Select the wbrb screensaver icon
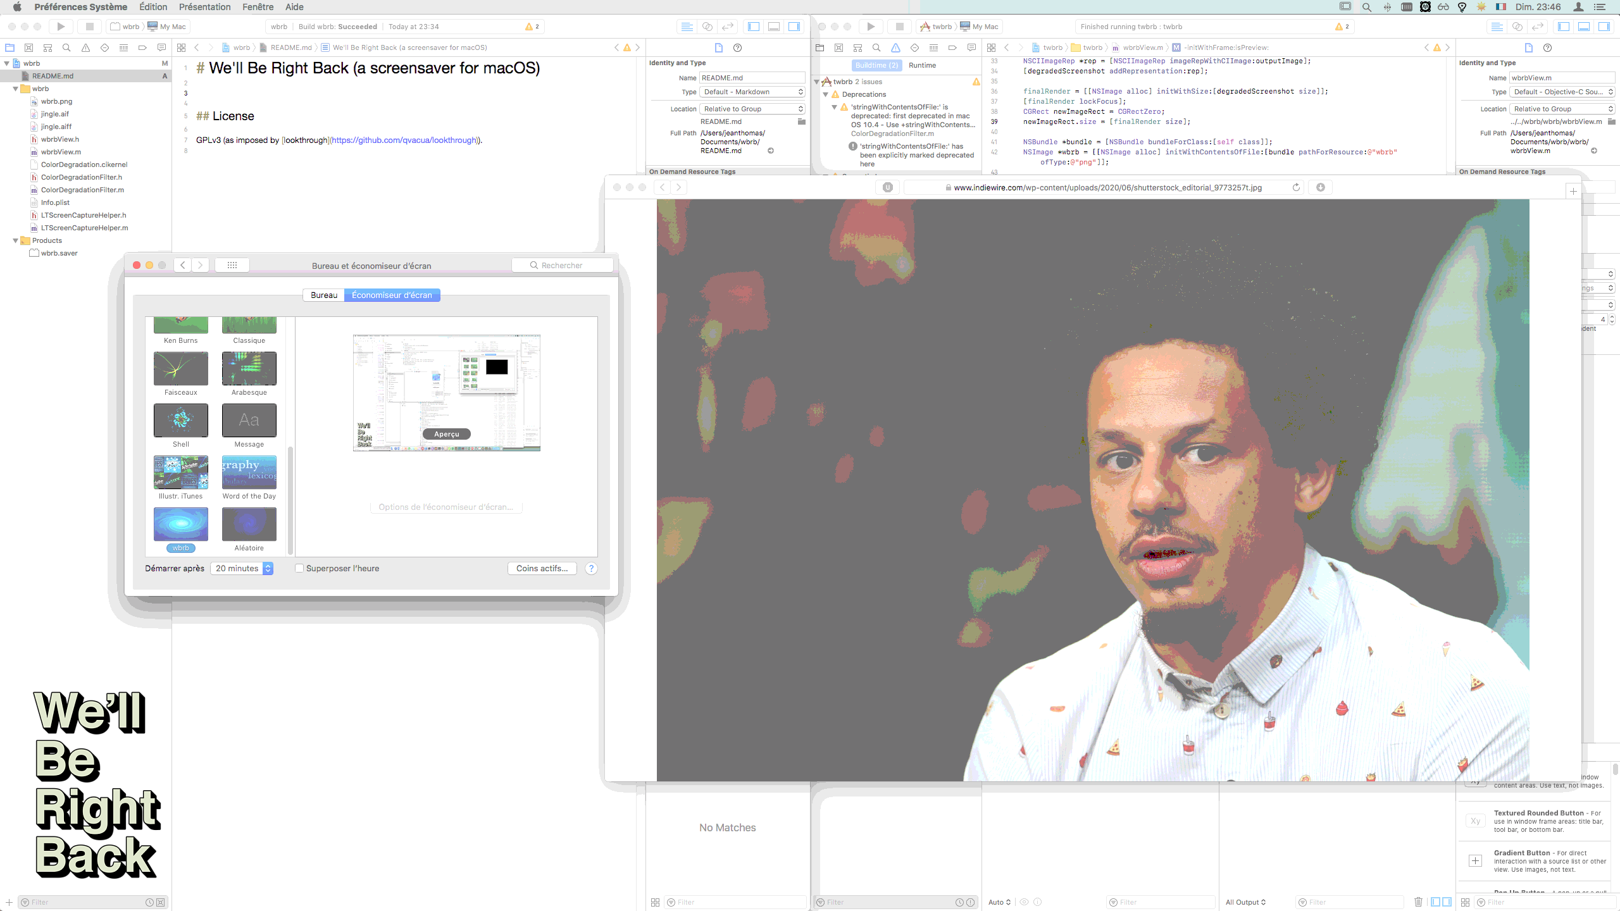This screenshot has height=911, width=1620. click(180, 523)
